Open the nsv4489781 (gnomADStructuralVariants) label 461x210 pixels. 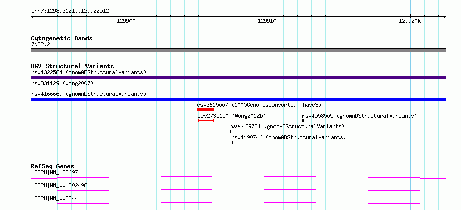(x=287, y=127)
